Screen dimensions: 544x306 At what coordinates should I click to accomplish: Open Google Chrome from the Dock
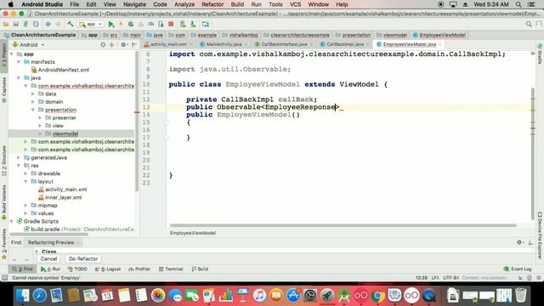pyautogui.click(x=377, y=296)
